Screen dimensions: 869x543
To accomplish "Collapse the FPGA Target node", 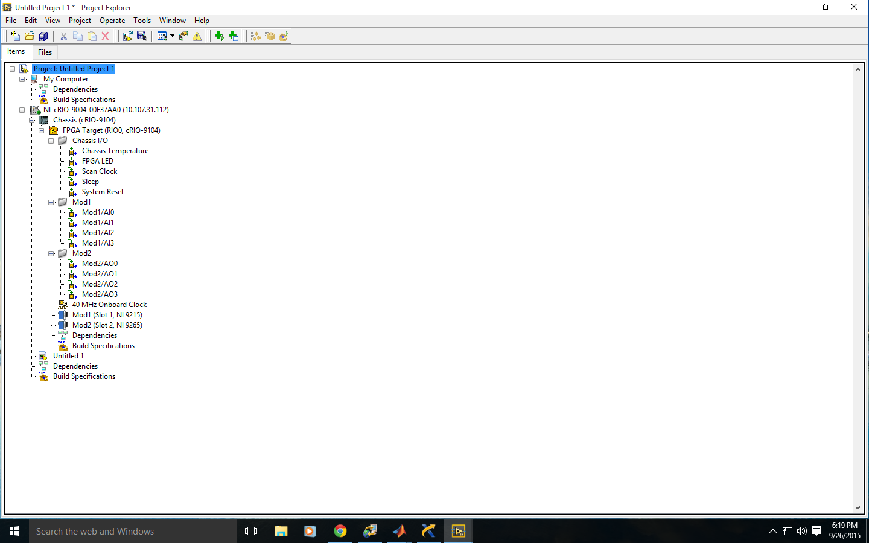I will (x=42, y=130).
